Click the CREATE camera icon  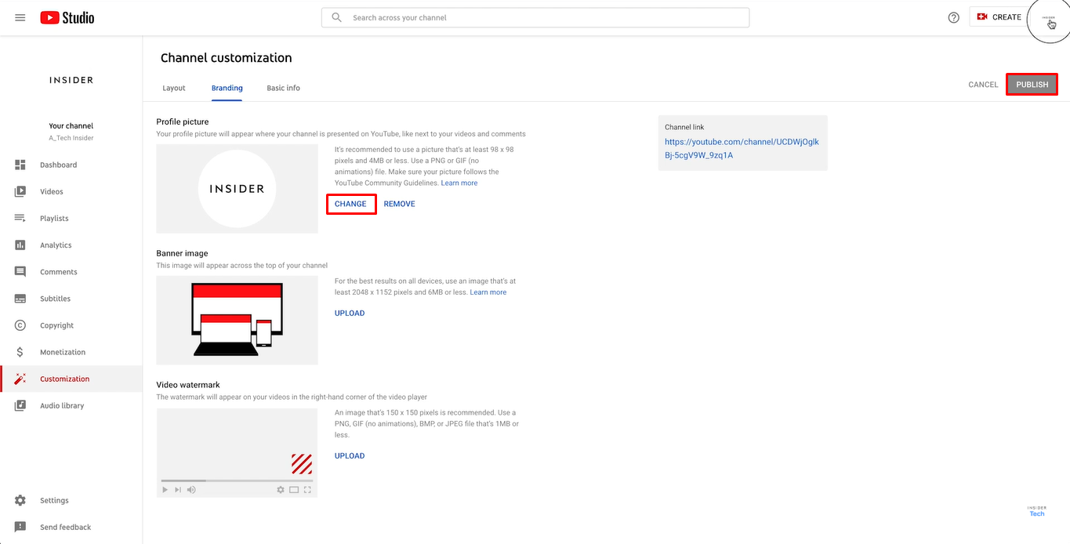(x=982, y=16)
